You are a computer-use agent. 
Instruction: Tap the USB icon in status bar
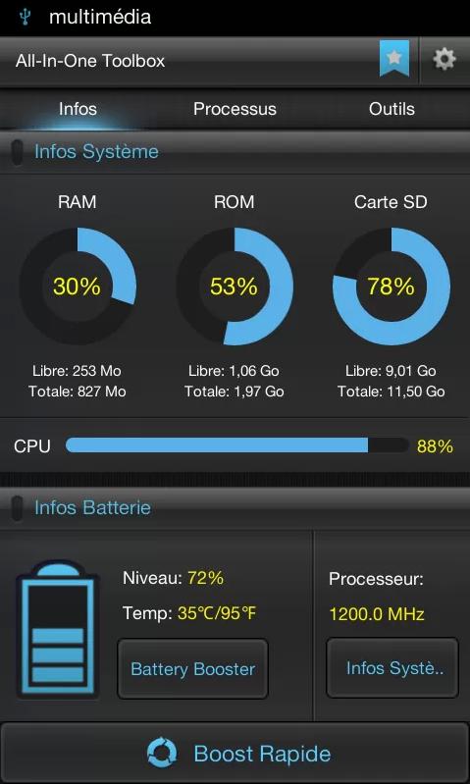tap(25, 17)
